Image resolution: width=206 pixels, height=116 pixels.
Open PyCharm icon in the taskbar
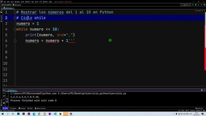point(60,114)
